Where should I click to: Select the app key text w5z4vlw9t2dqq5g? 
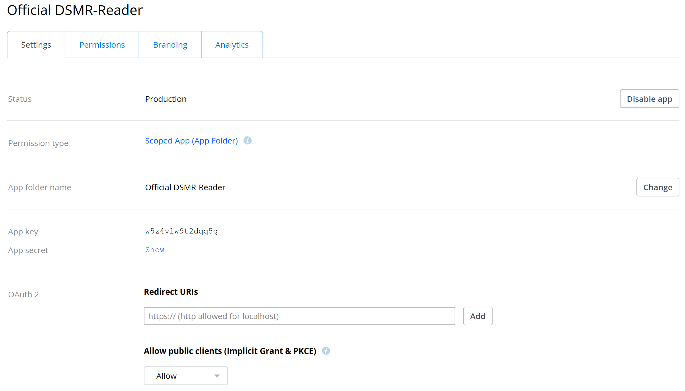181,231
